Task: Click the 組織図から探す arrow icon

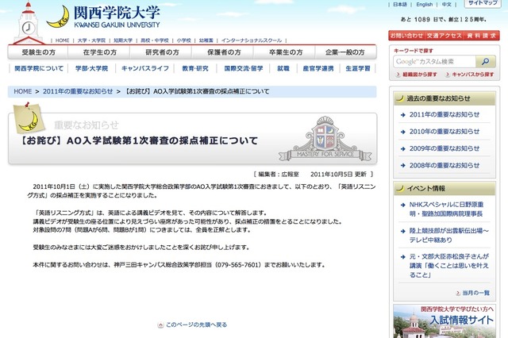Action: click(x=398, y=75)
